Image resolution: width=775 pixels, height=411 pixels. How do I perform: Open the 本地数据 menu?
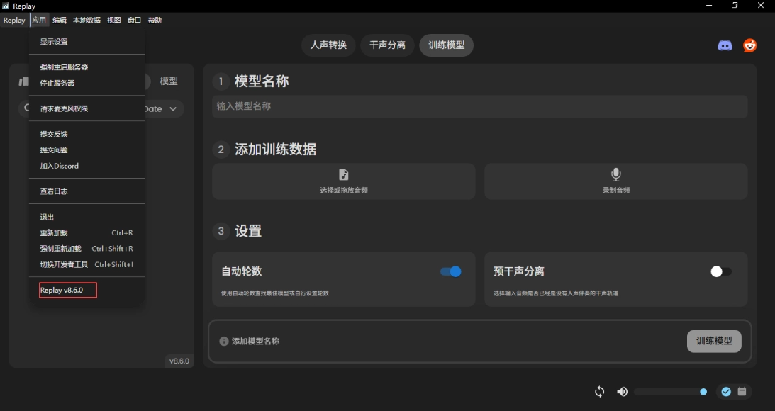pyautogui.click(x=87, y=21)
